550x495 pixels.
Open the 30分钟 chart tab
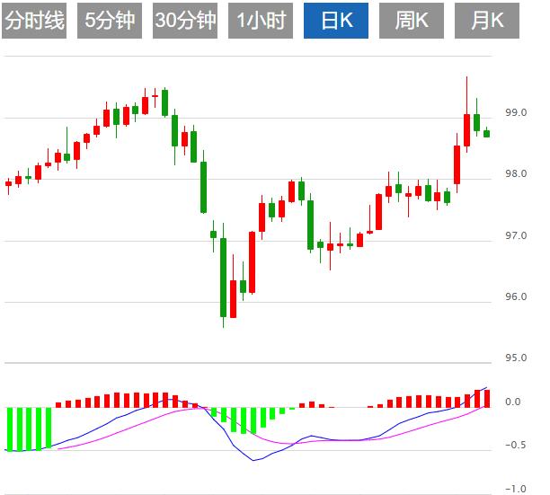(x=186, y=22)
